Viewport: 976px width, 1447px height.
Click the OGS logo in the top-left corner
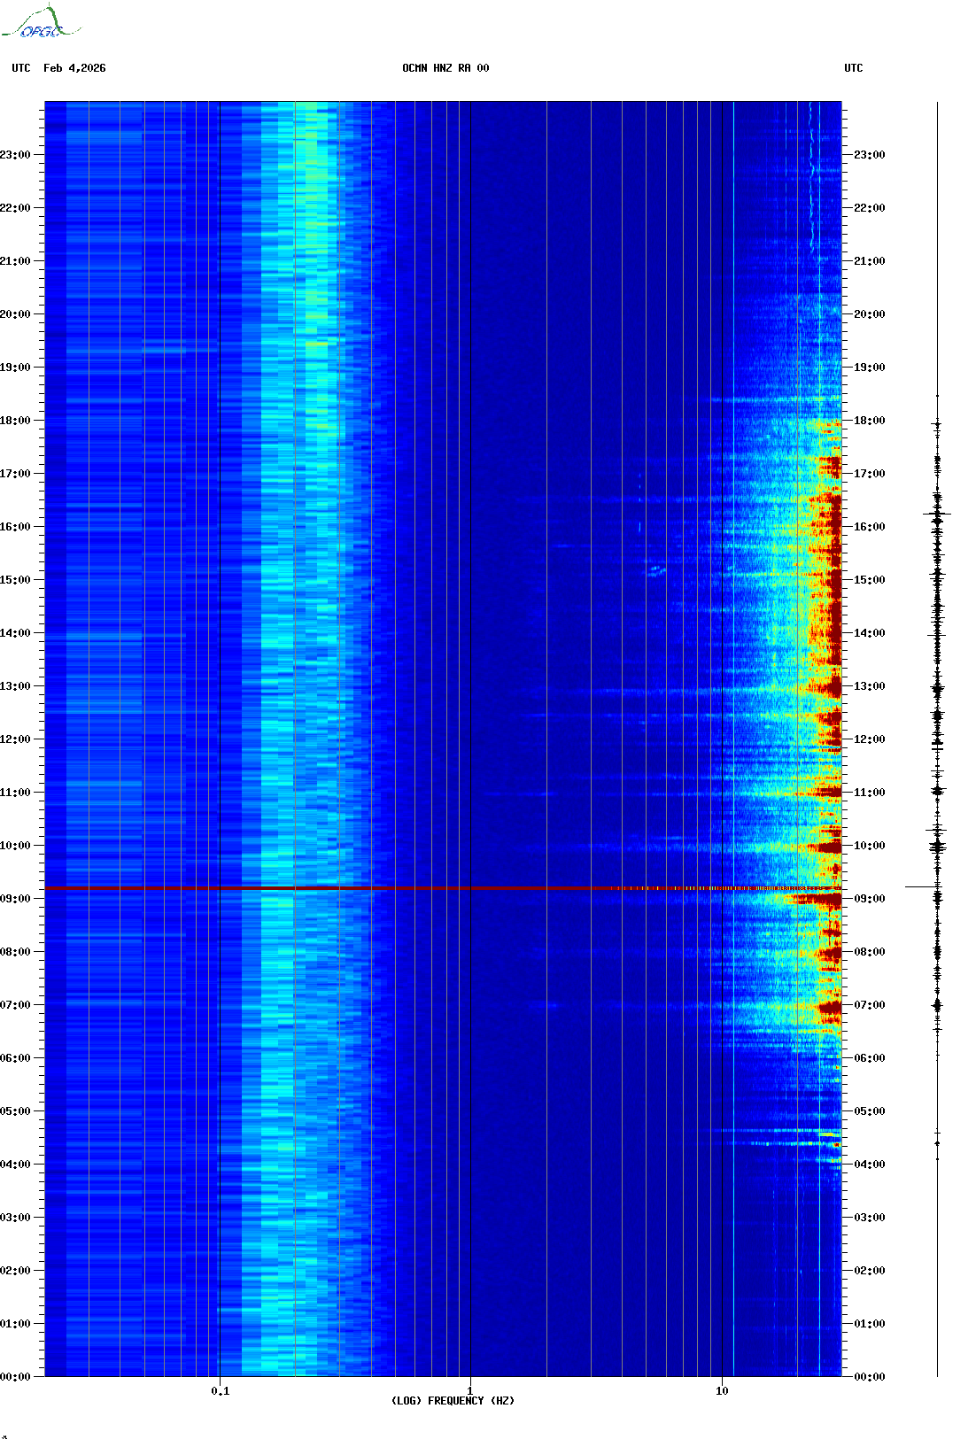coord(40,23)
